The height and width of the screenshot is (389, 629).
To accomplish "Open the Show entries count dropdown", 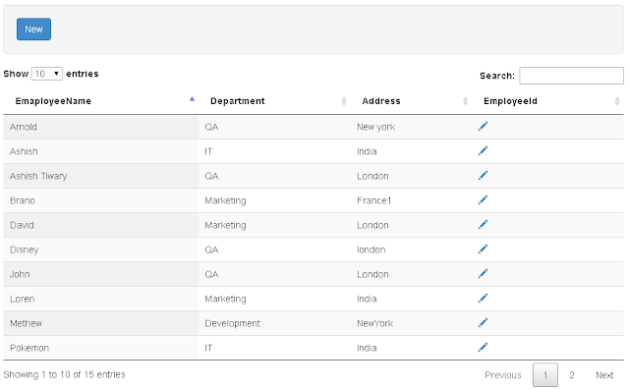I will tap(47, 74).
